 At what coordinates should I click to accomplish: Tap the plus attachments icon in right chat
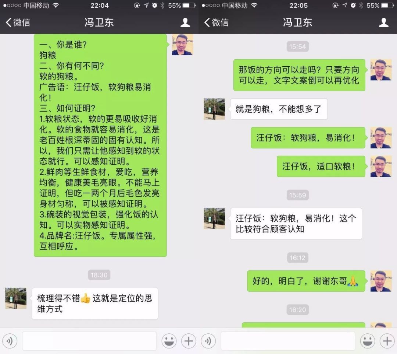pyautogui.click(x=387, y=341)
